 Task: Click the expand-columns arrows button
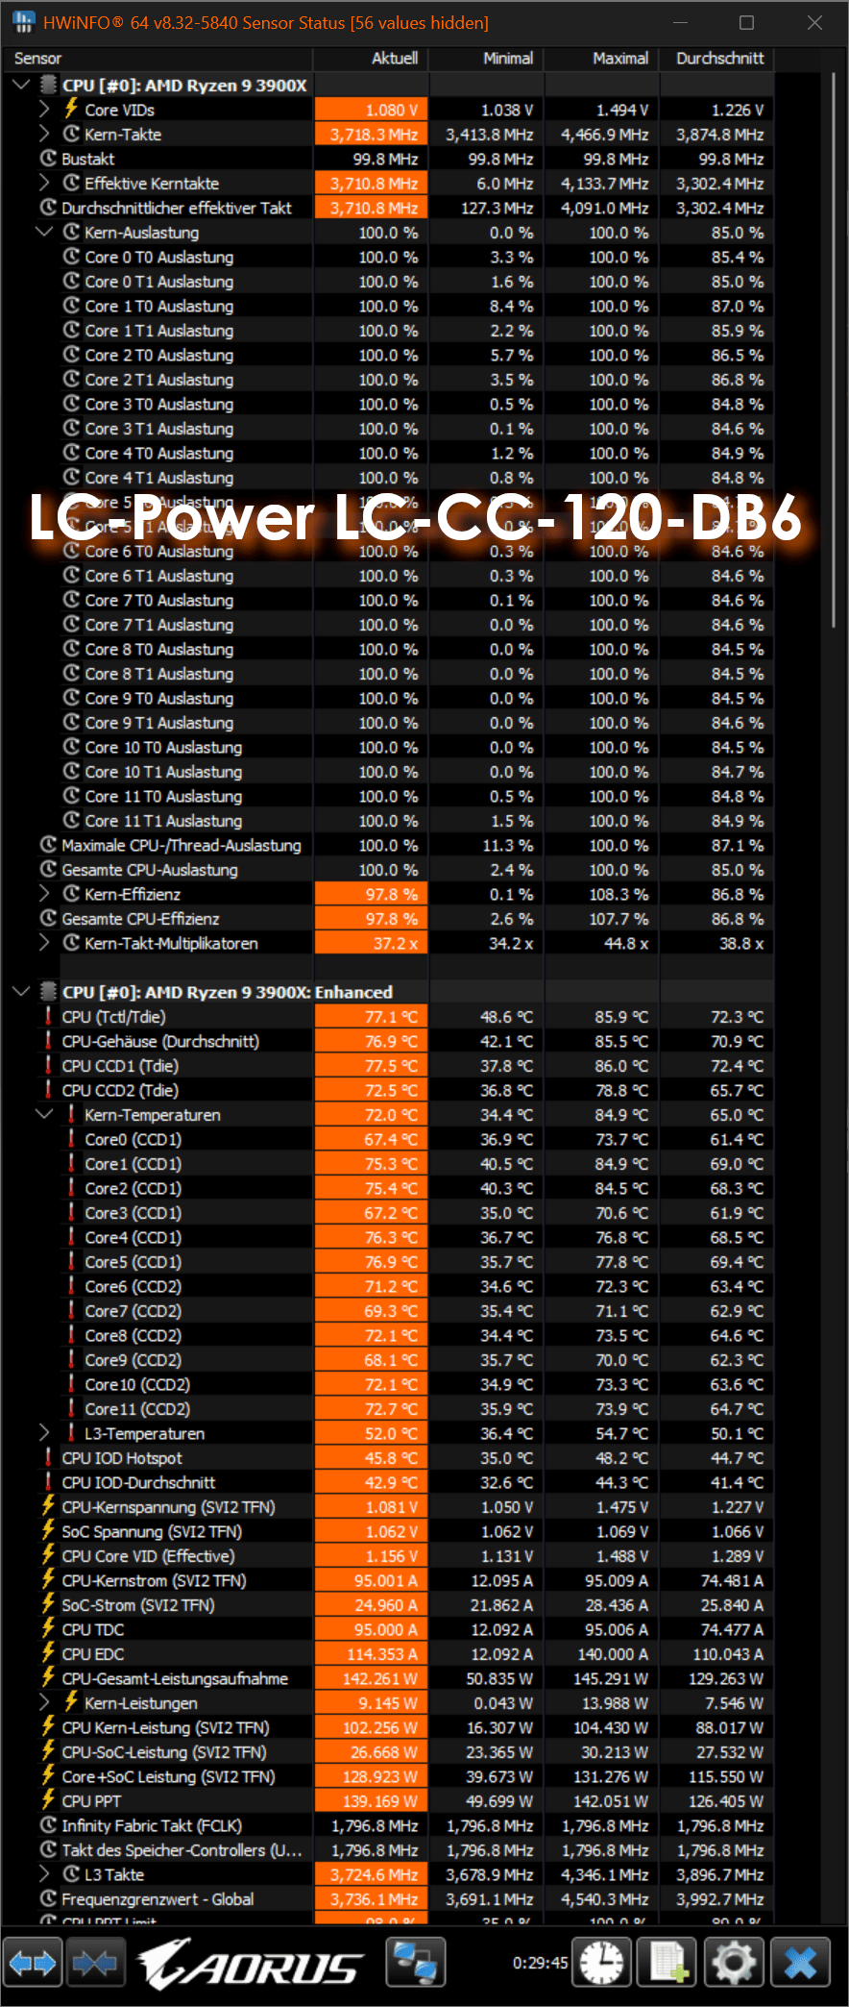tap(33, 1963)
